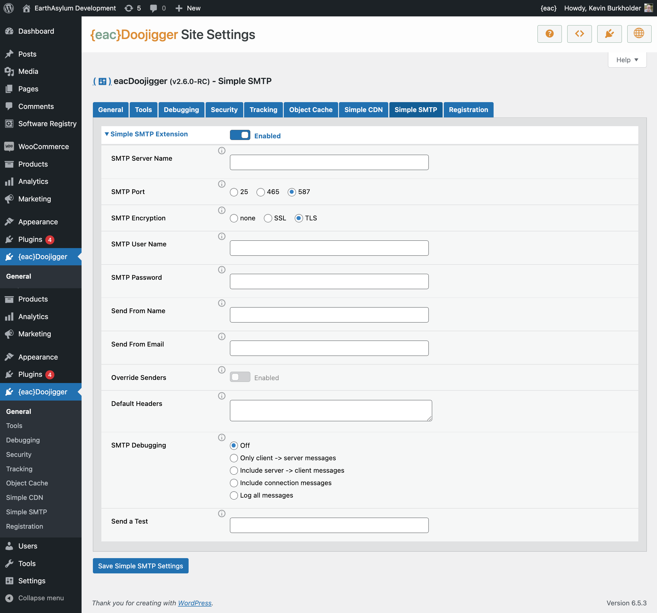Click Save Simple SMTP Settings button
Screen dimensions: 657x613
pos(140,566)
